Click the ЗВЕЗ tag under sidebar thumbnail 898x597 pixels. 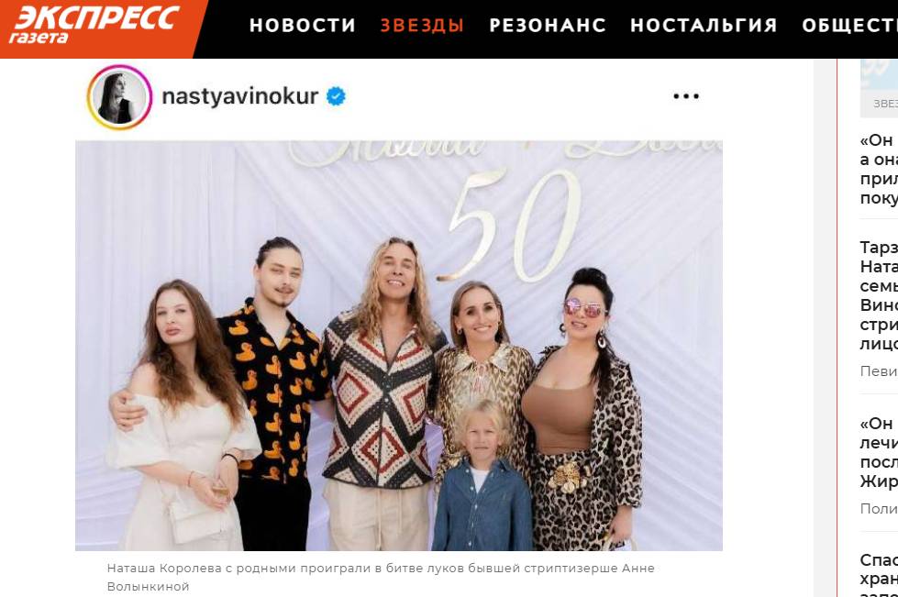(885, 105)
